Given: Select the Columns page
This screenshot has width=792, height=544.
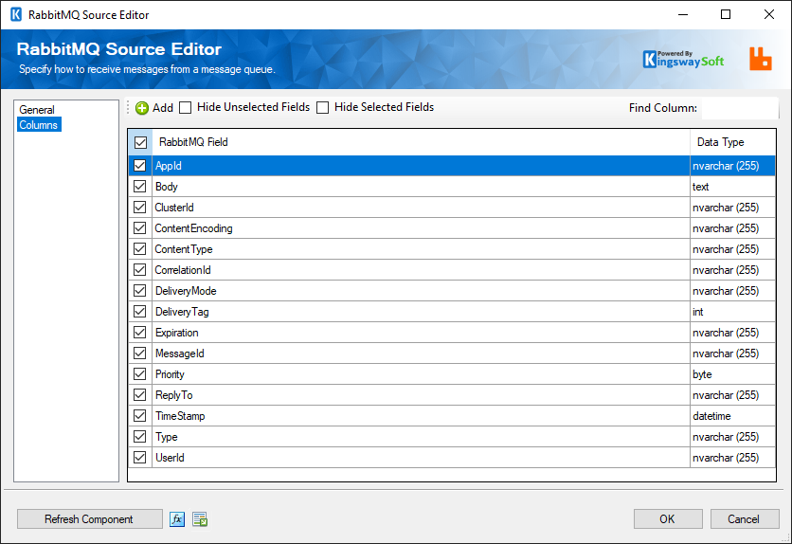Looking at the screenshot, I should 39,125.
